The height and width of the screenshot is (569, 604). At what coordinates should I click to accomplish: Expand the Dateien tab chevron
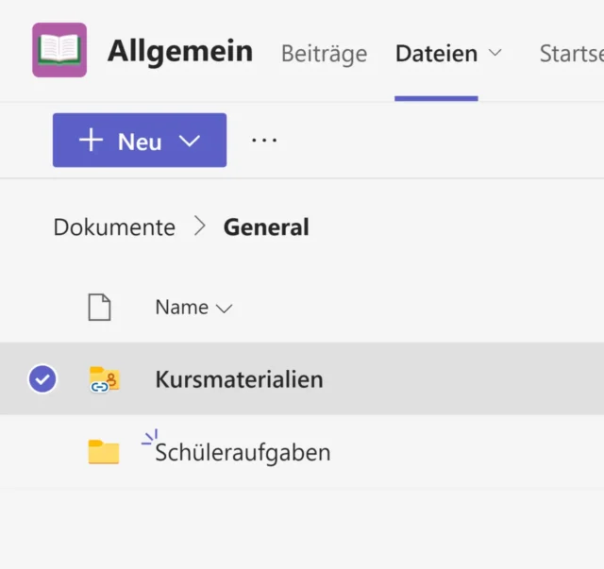pyautogui.click(x=495, y=54)
